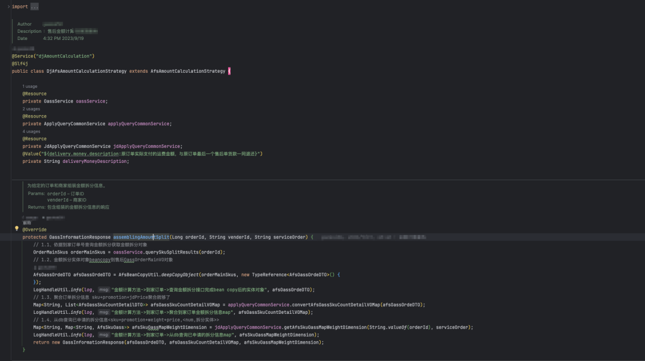Viewport: 645px width, 361px height.
Task: Click the getAfsSkuOassMapWeightDimension method call
Action: (324, 327)
